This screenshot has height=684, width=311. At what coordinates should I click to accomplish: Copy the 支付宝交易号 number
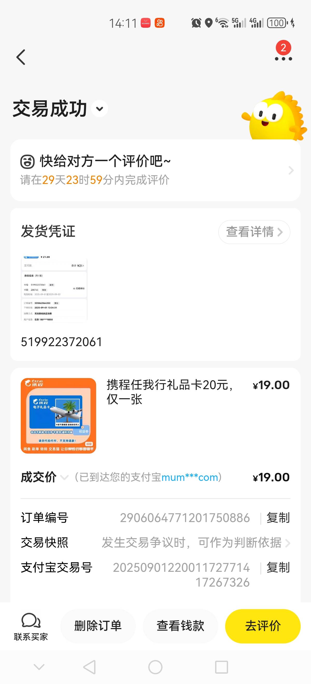[278, 567]
